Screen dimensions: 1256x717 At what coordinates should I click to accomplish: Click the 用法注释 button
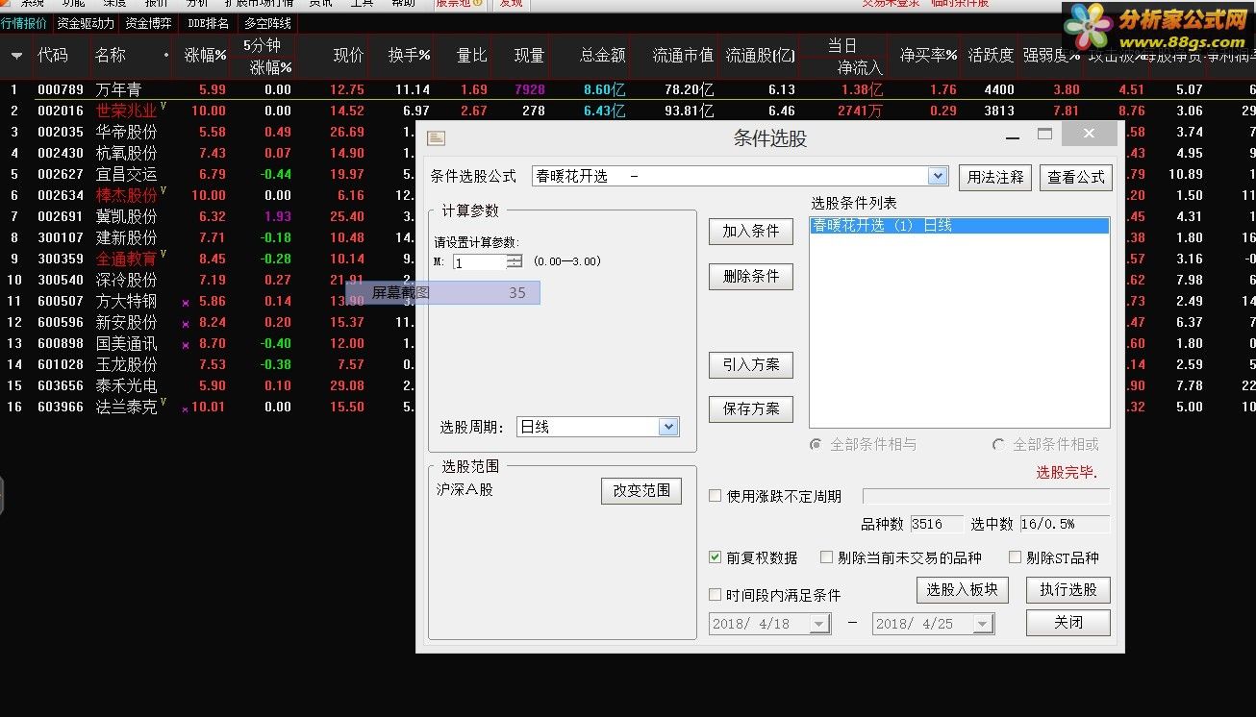tap(995, 178)
